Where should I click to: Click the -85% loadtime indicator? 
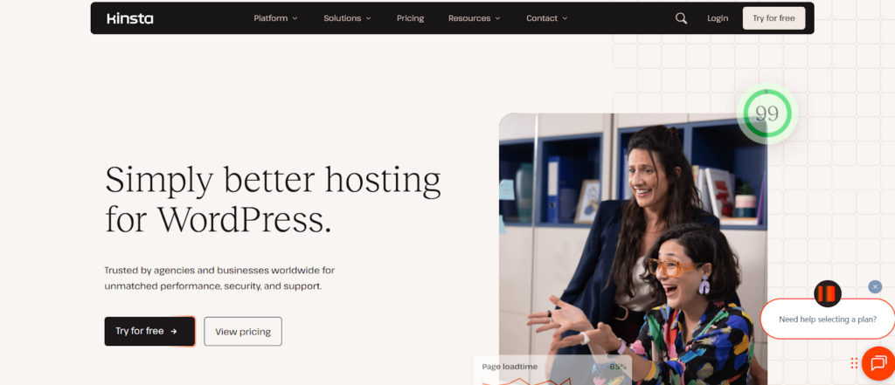tap(616, 367)
